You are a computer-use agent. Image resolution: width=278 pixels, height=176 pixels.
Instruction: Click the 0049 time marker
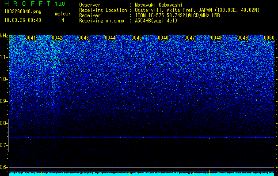[x=243, y=38]
